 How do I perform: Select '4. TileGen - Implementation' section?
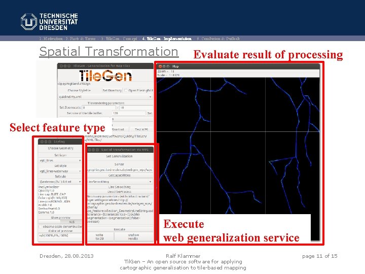point(167,39)
